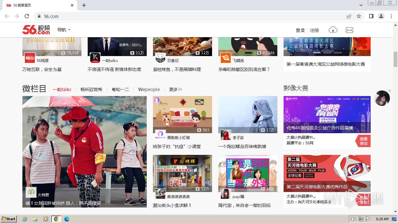Click the floating girl avatar widget
The image size is (398, 223).
(x=382, y=98)
